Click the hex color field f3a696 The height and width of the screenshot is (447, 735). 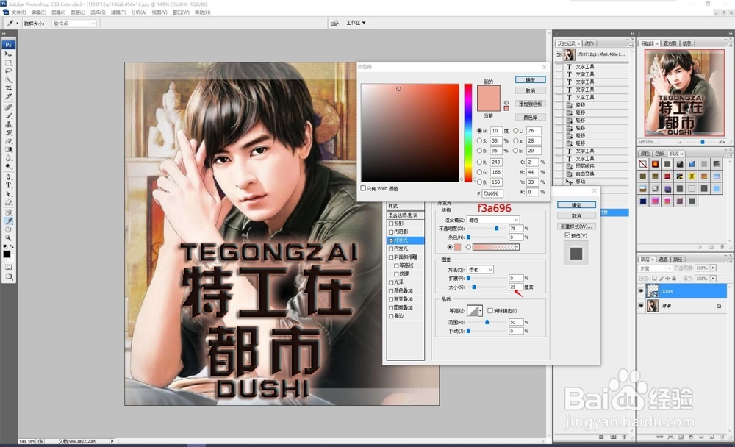click(492, 193)
